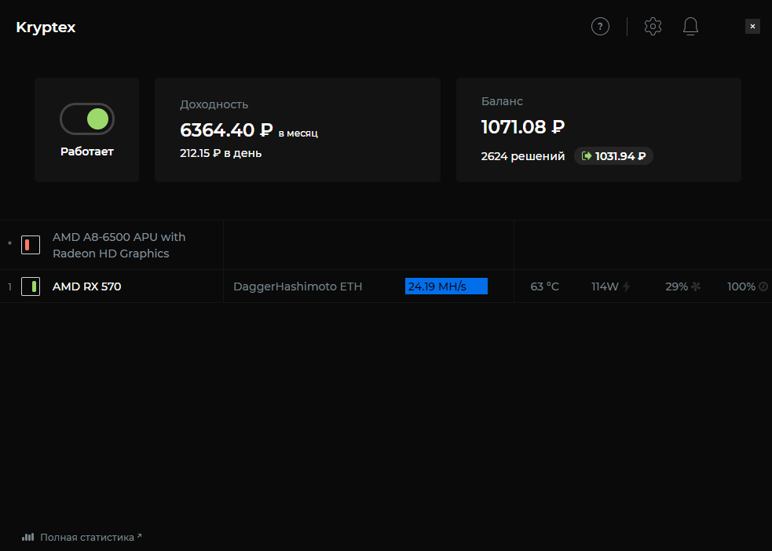772x551 pixels.
Task: Click the 212.15 ₽ в день value
Action: click(221, 153)
